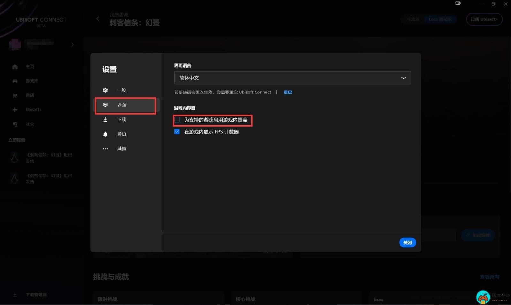
Task: Open the 界面语言 简体中文 dropdown
Action: click(x=293, y=78)
